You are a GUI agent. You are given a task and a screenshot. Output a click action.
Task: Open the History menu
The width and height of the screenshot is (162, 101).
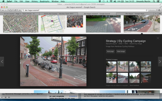35,1
